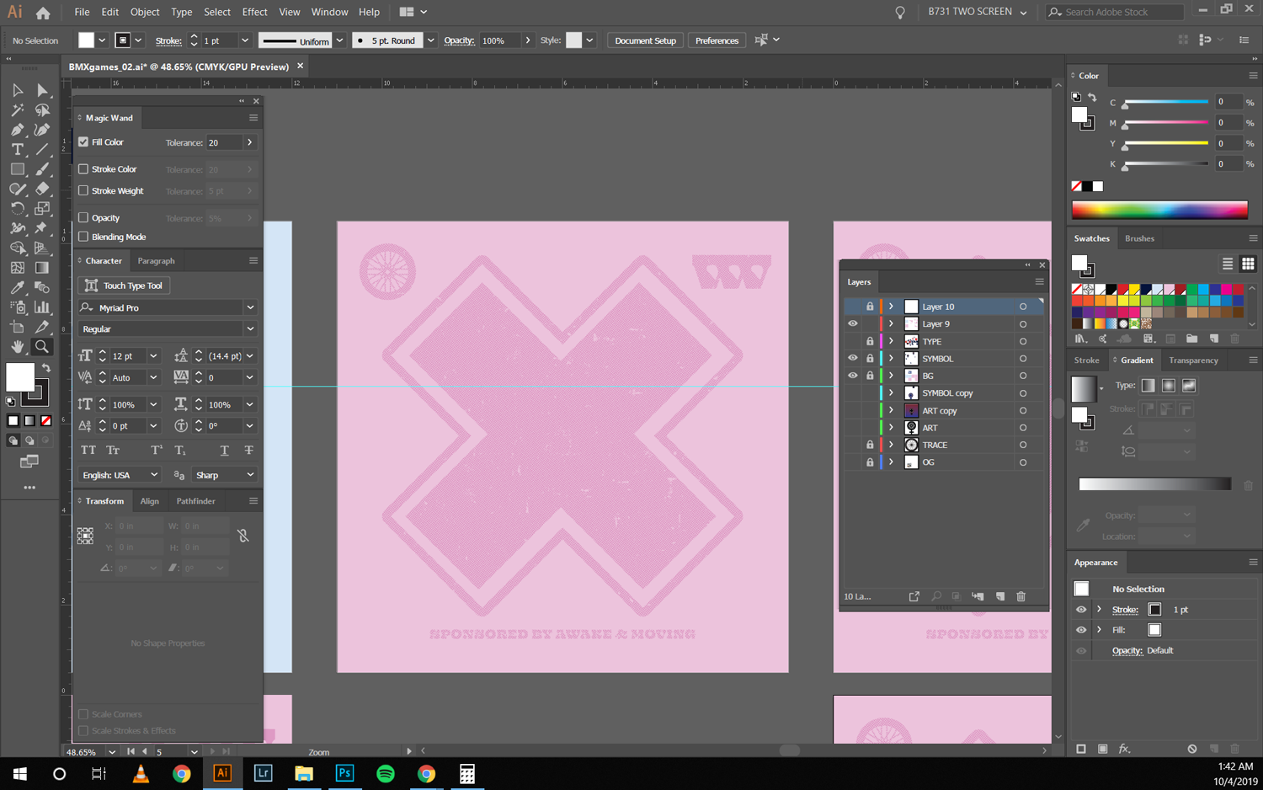Open the Layers panel options menu
This screenshot has height=790, width=1263.
pyautogui.click(x=1039, y=282)
